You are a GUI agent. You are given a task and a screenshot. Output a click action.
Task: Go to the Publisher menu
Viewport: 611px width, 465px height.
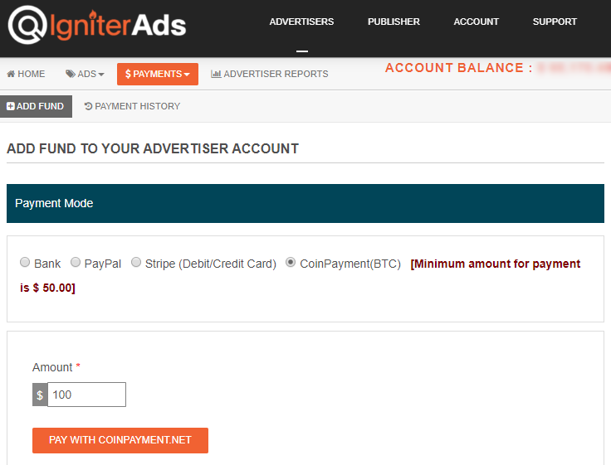pyautogui.click(x=394, y=22)
